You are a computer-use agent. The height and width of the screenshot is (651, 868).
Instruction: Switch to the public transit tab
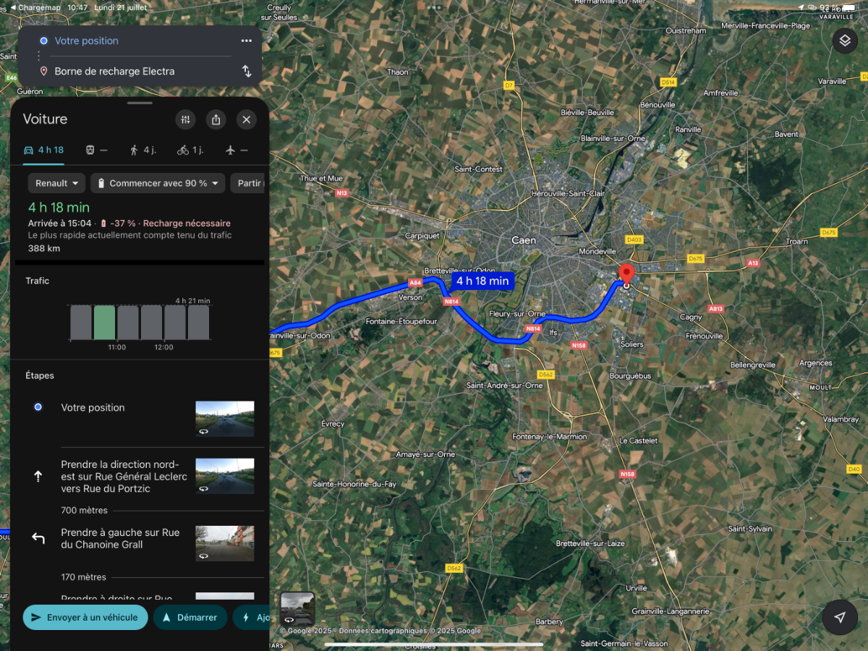point(97,150)
